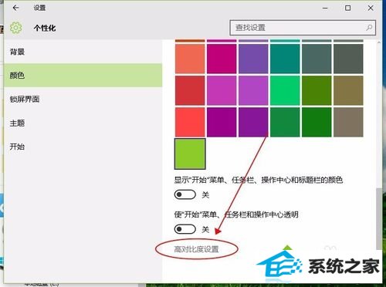Open the 主题 settings page
The height and width of the screenshot is (287, 386).
click(83, 123)
